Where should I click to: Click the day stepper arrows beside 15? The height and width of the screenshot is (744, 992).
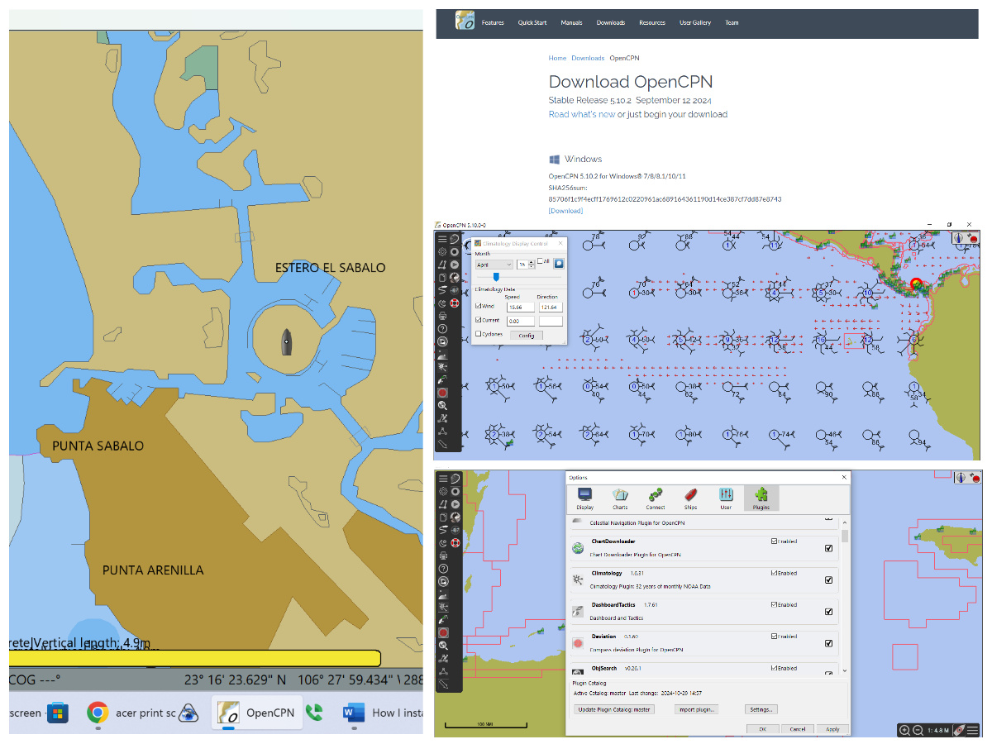[x=532, y=265]
